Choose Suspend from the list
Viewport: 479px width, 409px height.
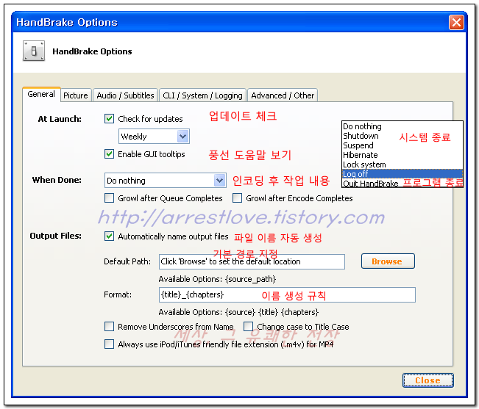[402, 145]
